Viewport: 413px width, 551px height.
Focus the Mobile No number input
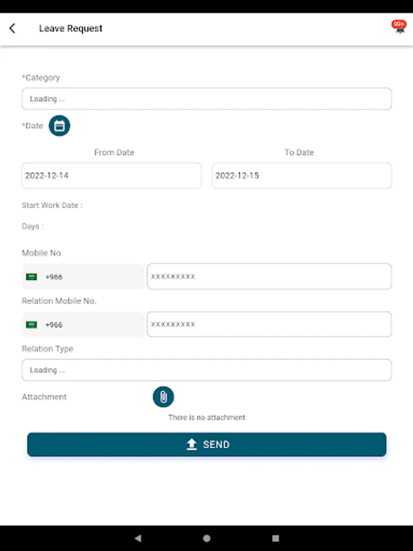[x=269, y=277]
